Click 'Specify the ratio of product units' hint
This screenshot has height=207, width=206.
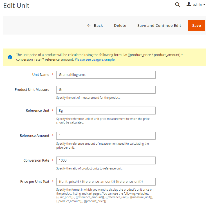pos(89,168)
